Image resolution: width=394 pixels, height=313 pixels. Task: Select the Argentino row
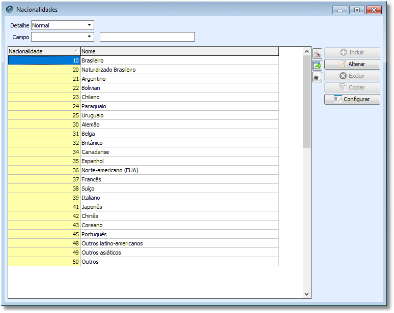pos(143,79)
